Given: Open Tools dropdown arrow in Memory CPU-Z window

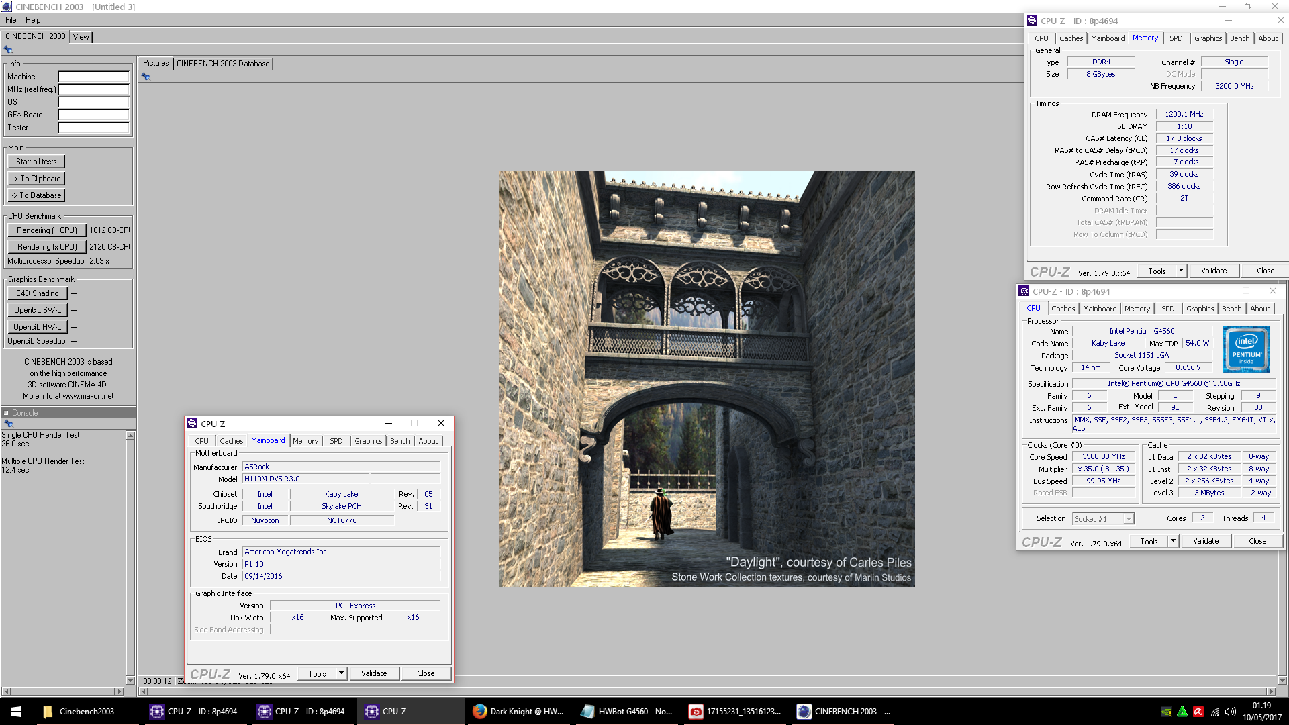Looking at the screenshot, I should point(1181,270).
